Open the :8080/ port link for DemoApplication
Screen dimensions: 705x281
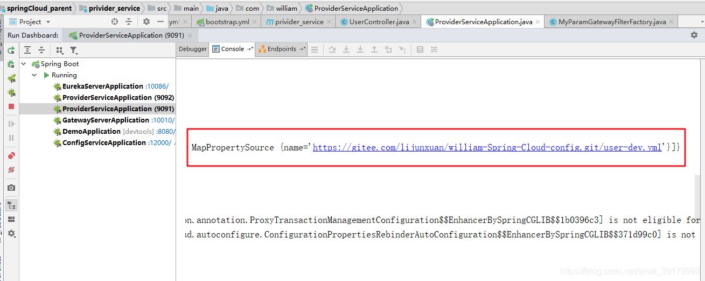click(165, 131)
